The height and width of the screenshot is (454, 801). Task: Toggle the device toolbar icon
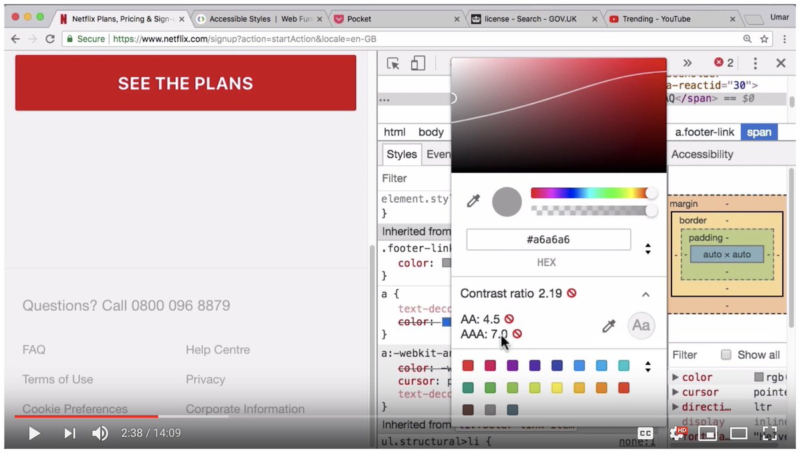coord(418,63)
